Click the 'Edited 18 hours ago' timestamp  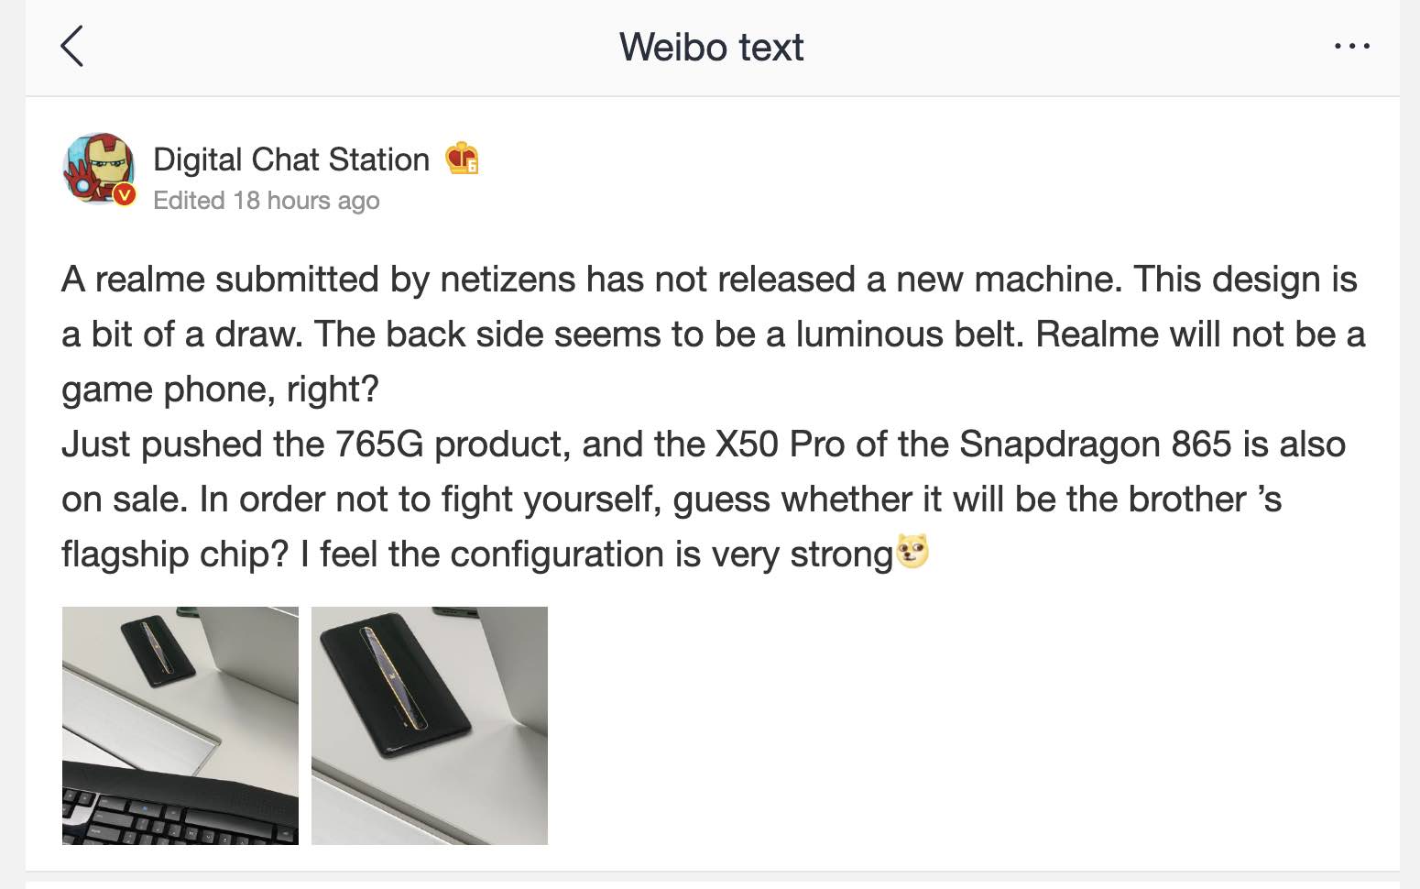click(266, 201)
